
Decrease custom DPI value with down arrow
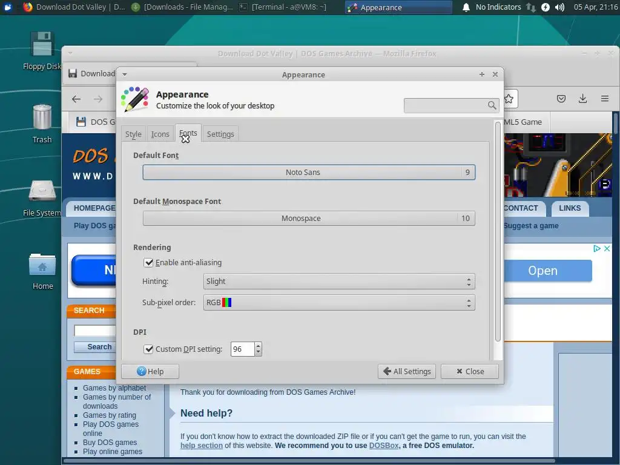coord(258,352)
